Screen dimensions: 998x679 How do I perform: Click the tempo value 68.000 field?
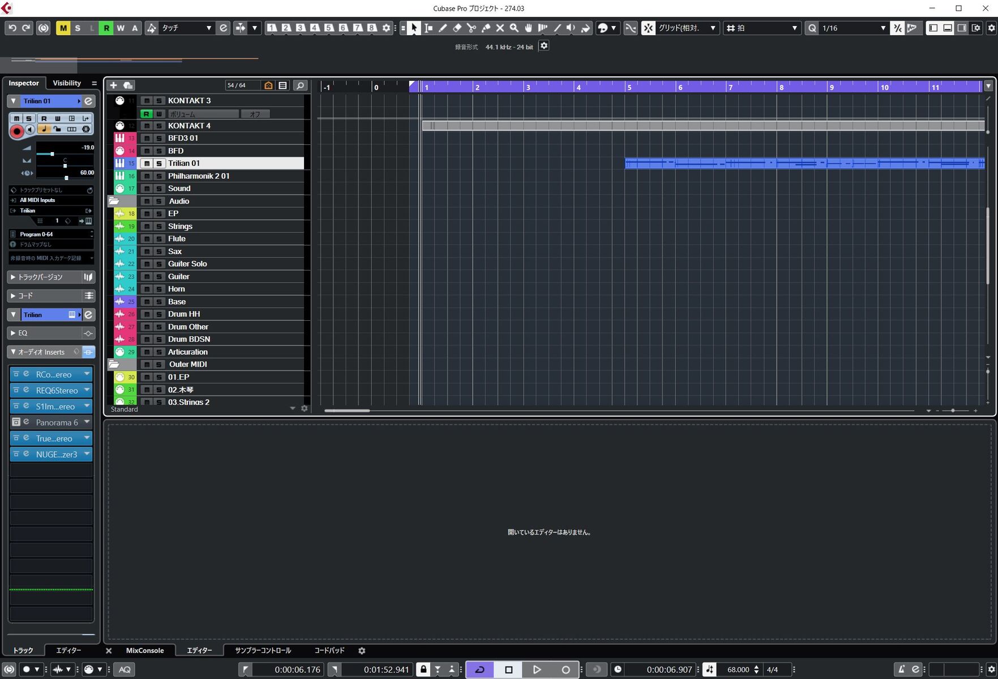coord(739,669)
